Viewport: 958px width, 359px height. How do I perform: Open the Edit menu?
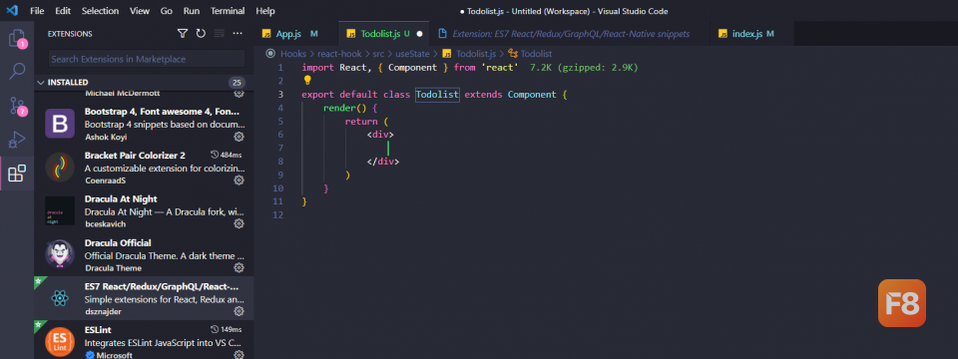pyautogui.click(x=62, y=11)
